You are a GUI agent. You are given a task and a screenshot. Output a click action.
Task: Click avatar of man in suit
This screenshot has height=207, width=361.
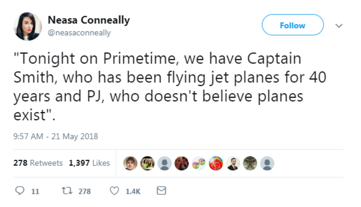[x=233, y=163]
